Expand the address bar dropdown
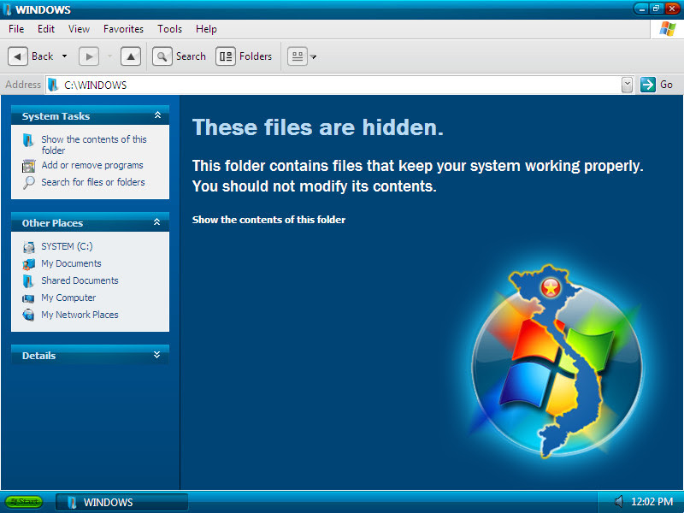This screenshot has width=684, height=513. tap(627, 85)
